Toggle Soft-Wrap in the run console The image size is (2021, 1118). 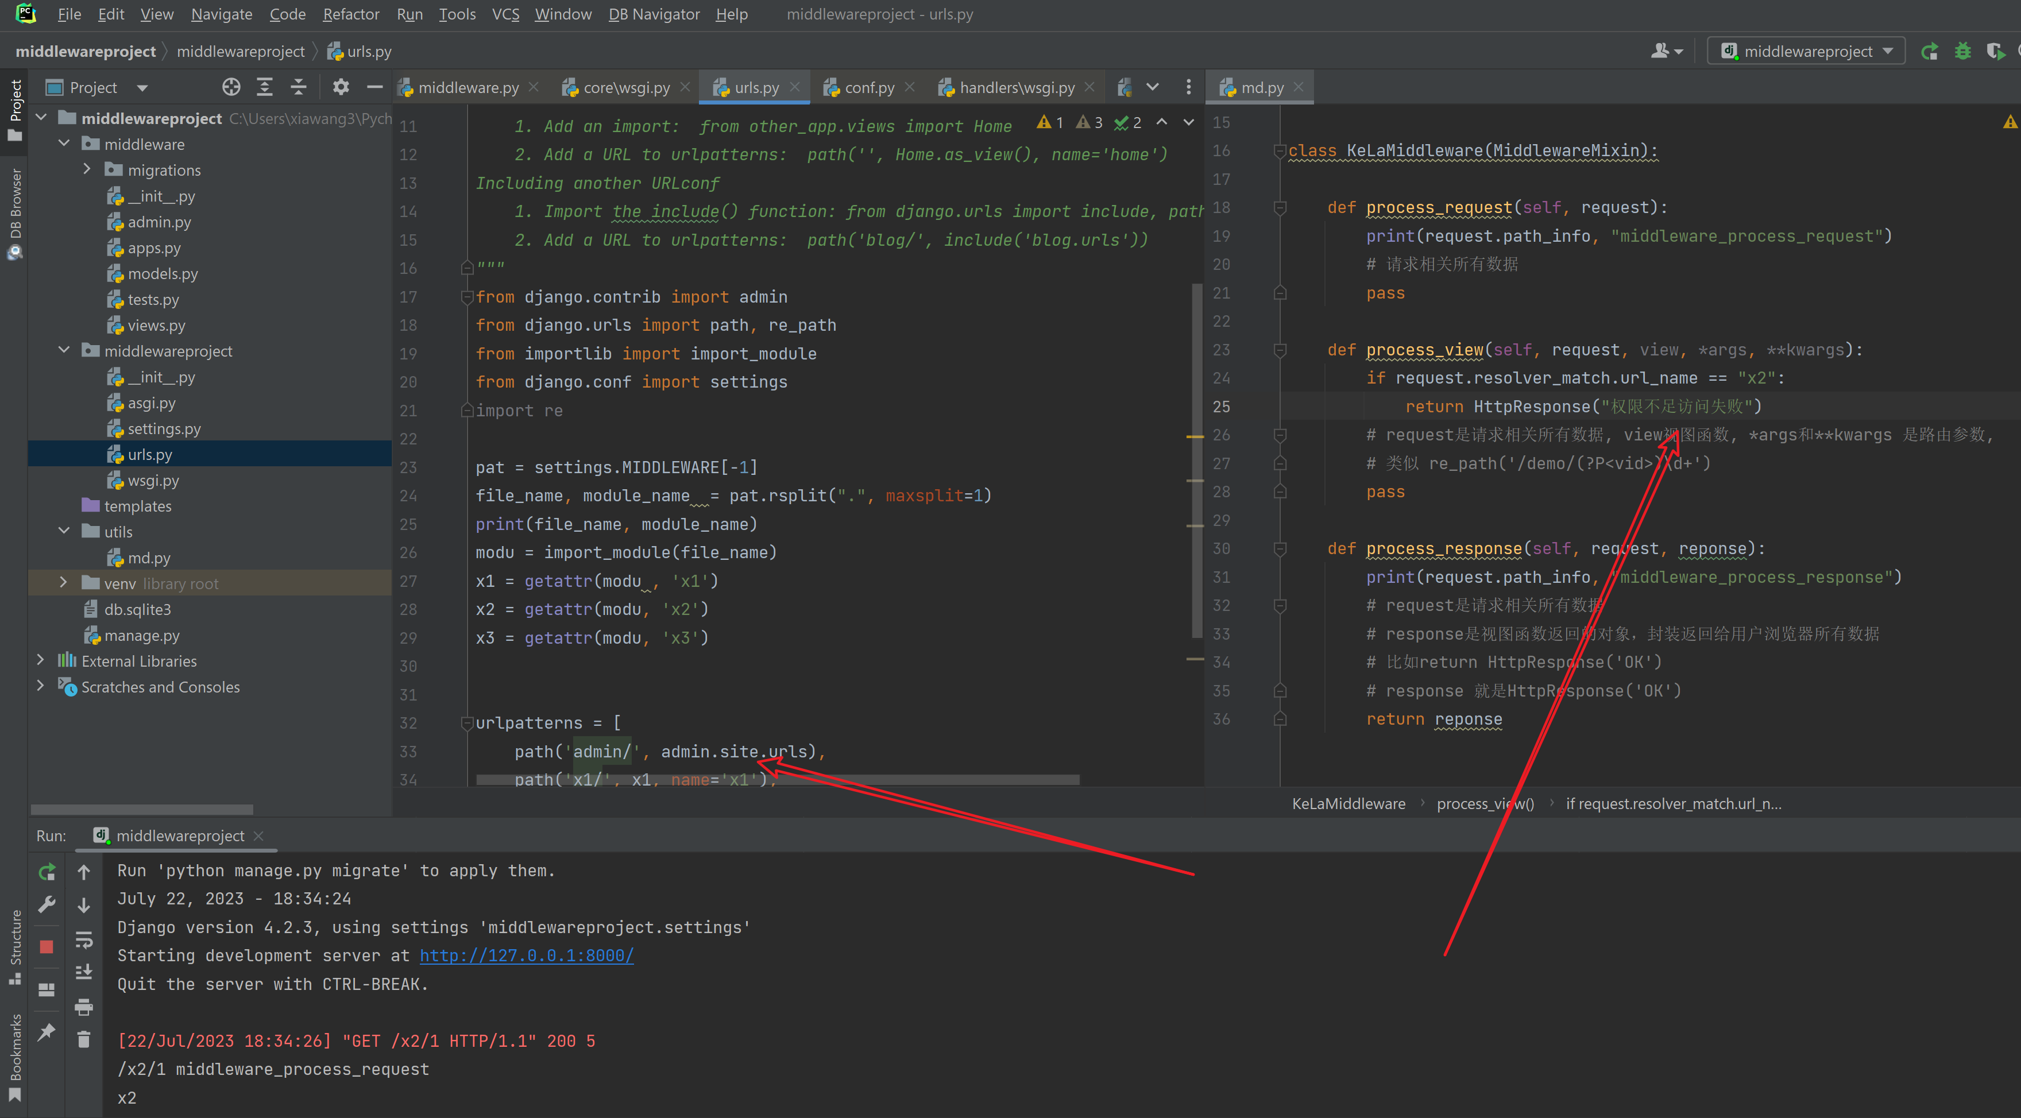[x=84, y=939]
